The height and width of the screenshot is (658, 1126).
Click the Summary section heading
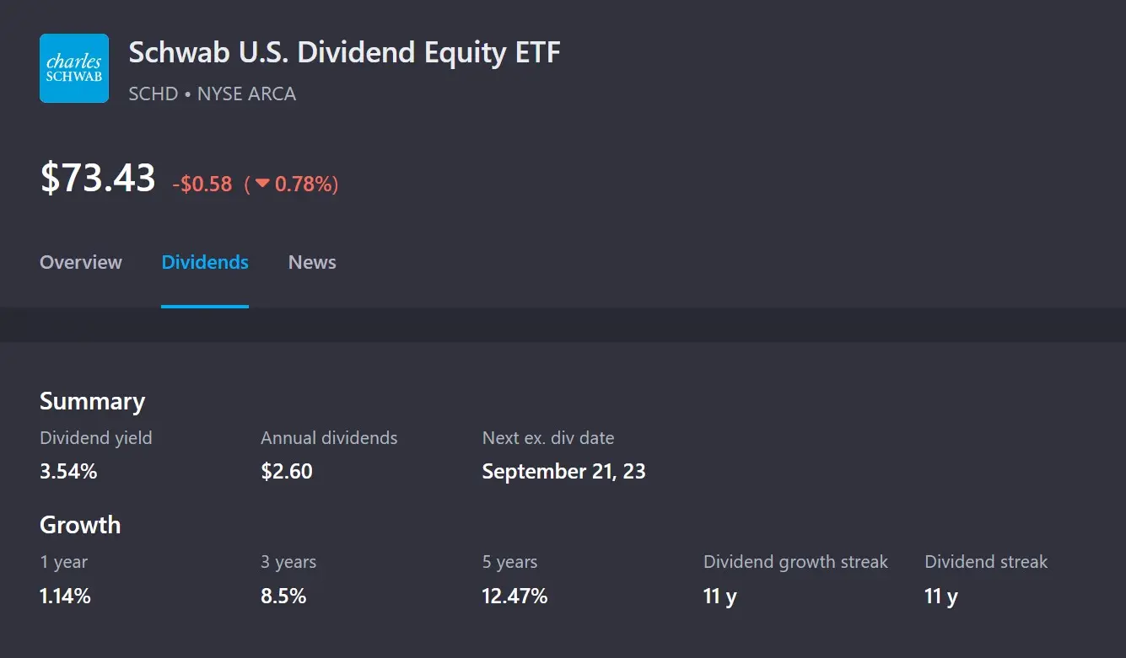[x=92, y=401]
